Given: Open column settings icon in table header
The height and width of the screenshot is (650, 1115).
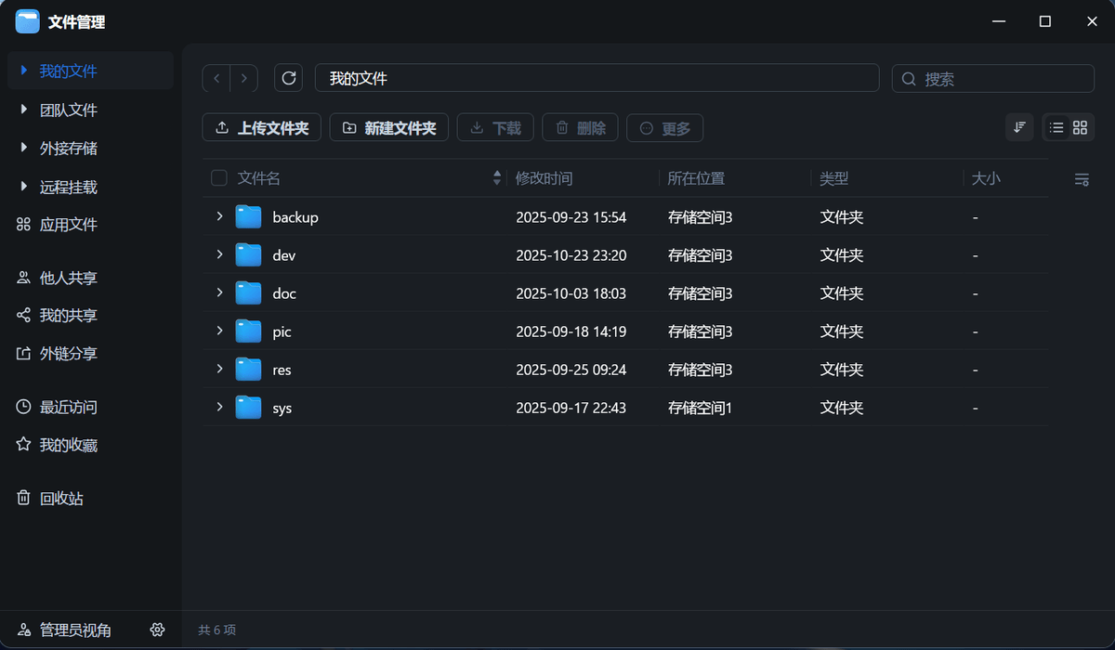Looking at the screenshot, I should click(1082, 179).
